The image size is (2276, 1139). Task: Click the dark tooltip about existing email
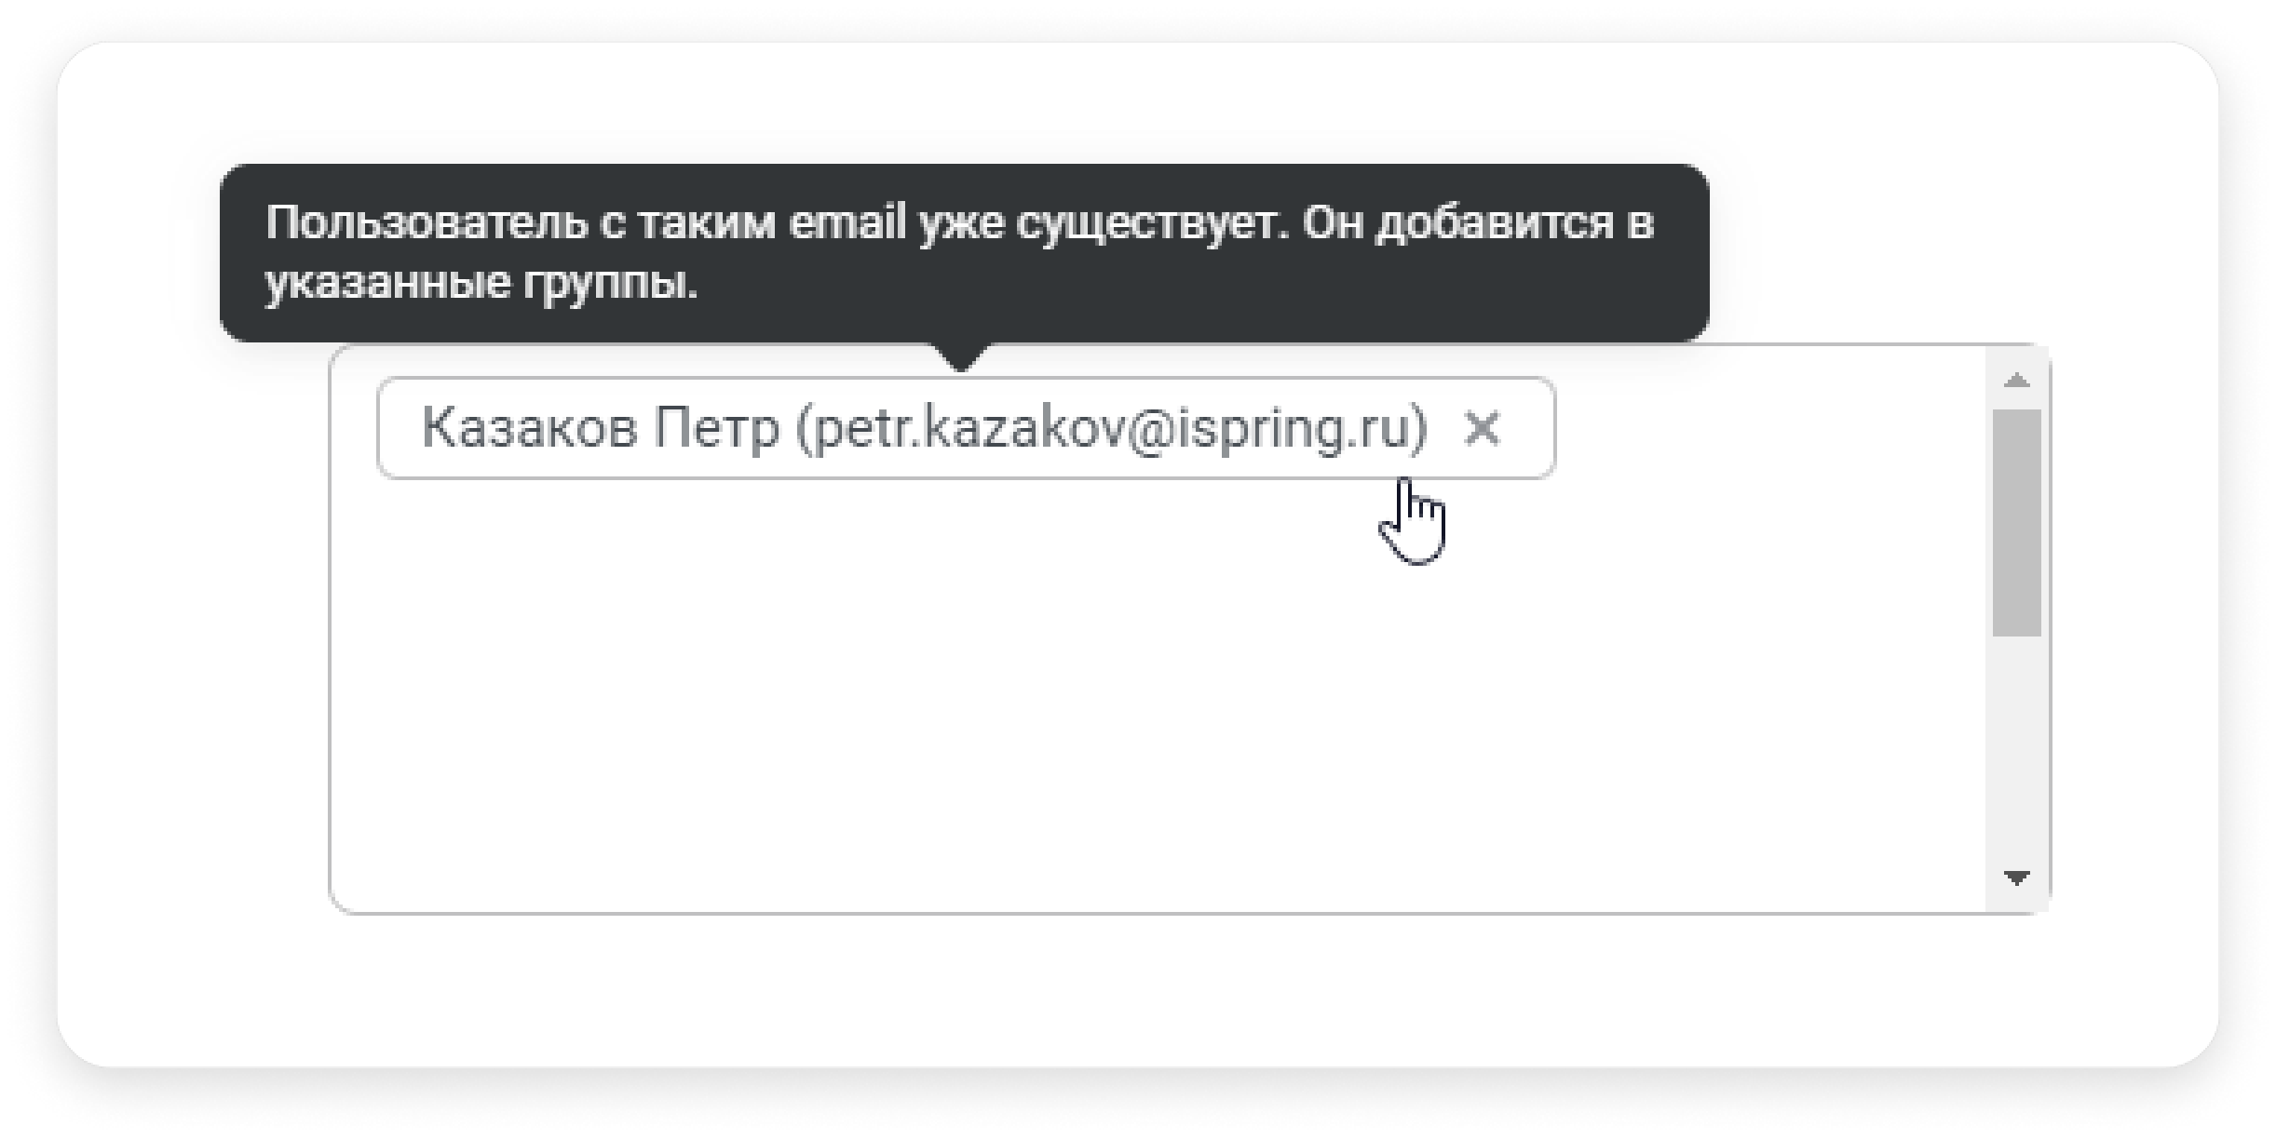(964, 253)
